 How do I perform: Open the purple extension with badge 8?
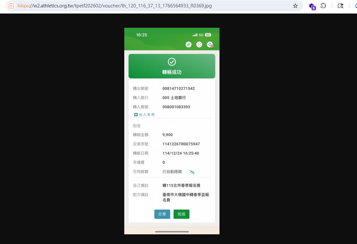click(x=312, y=6)
